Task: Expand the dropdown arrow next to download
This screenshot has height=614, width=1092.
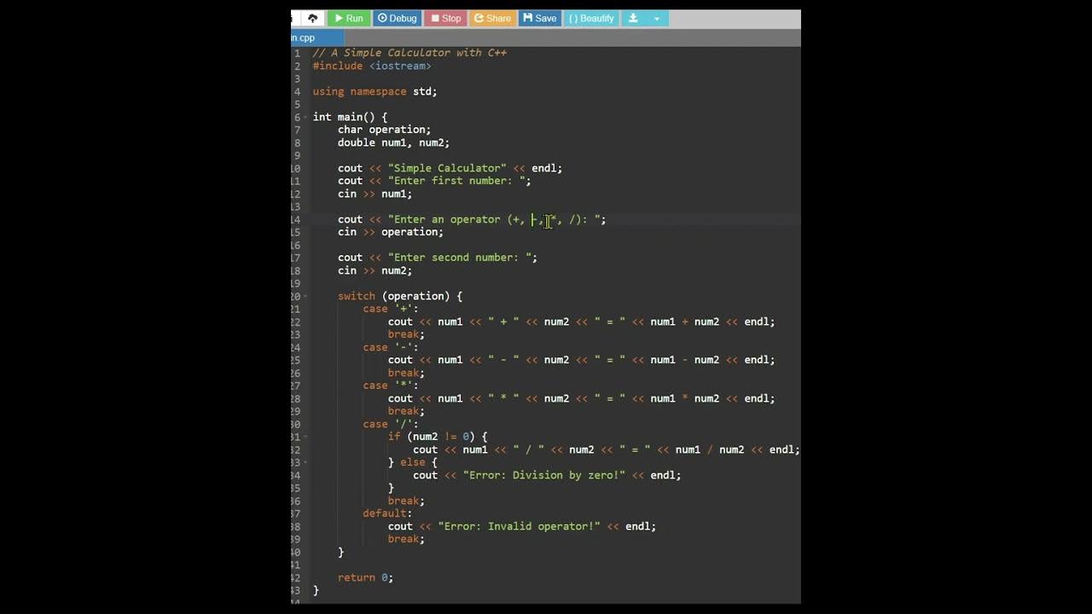Action: click(656, 18)
